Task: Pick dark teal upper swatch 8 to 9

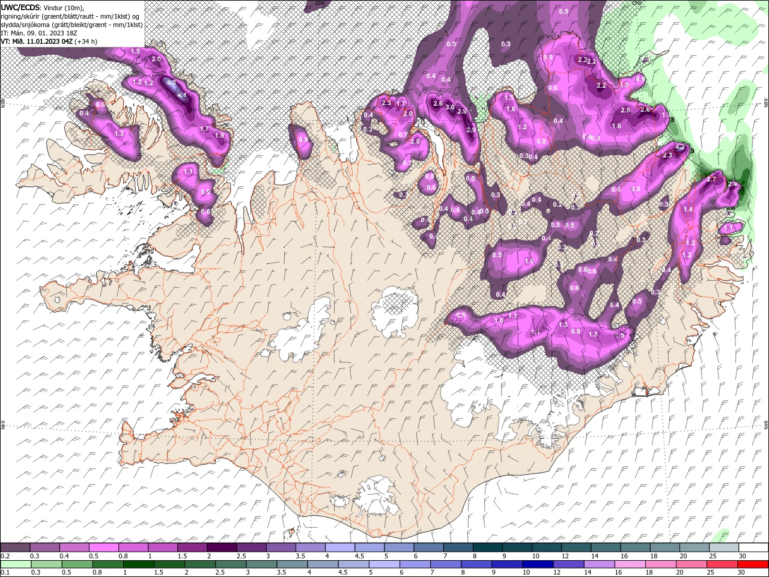Action: 488,548
